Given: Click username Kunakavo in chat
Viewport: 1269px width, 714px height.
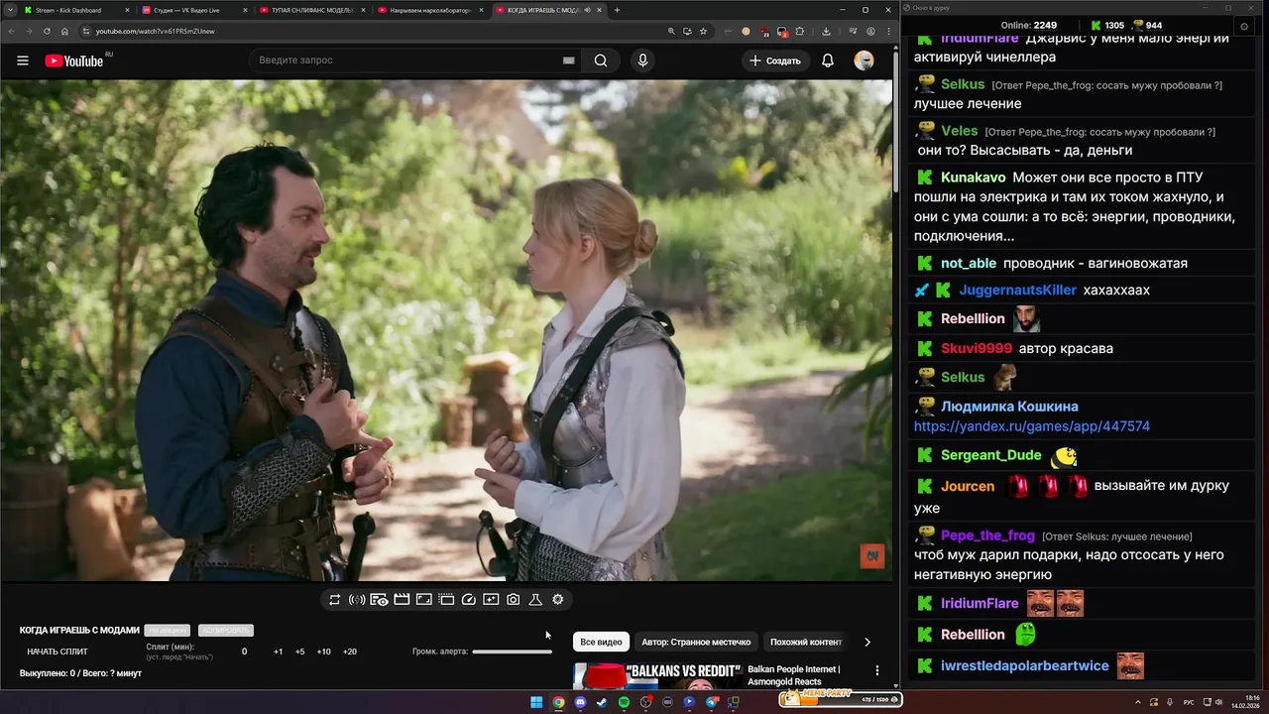Looking at the screenshot, I should (974, 178).
